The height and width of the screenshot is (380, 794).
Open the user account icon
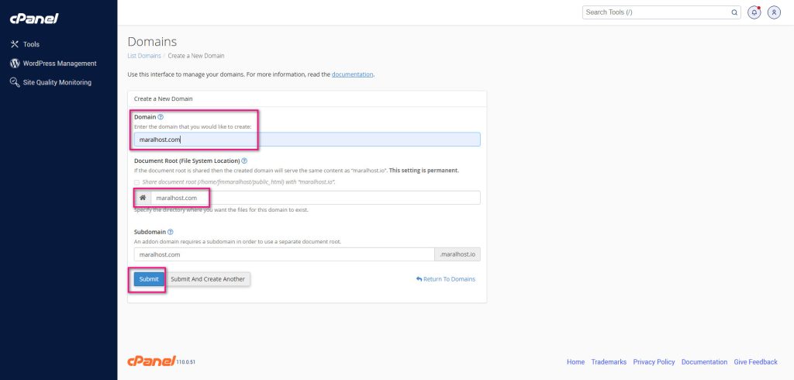point(774,12)
